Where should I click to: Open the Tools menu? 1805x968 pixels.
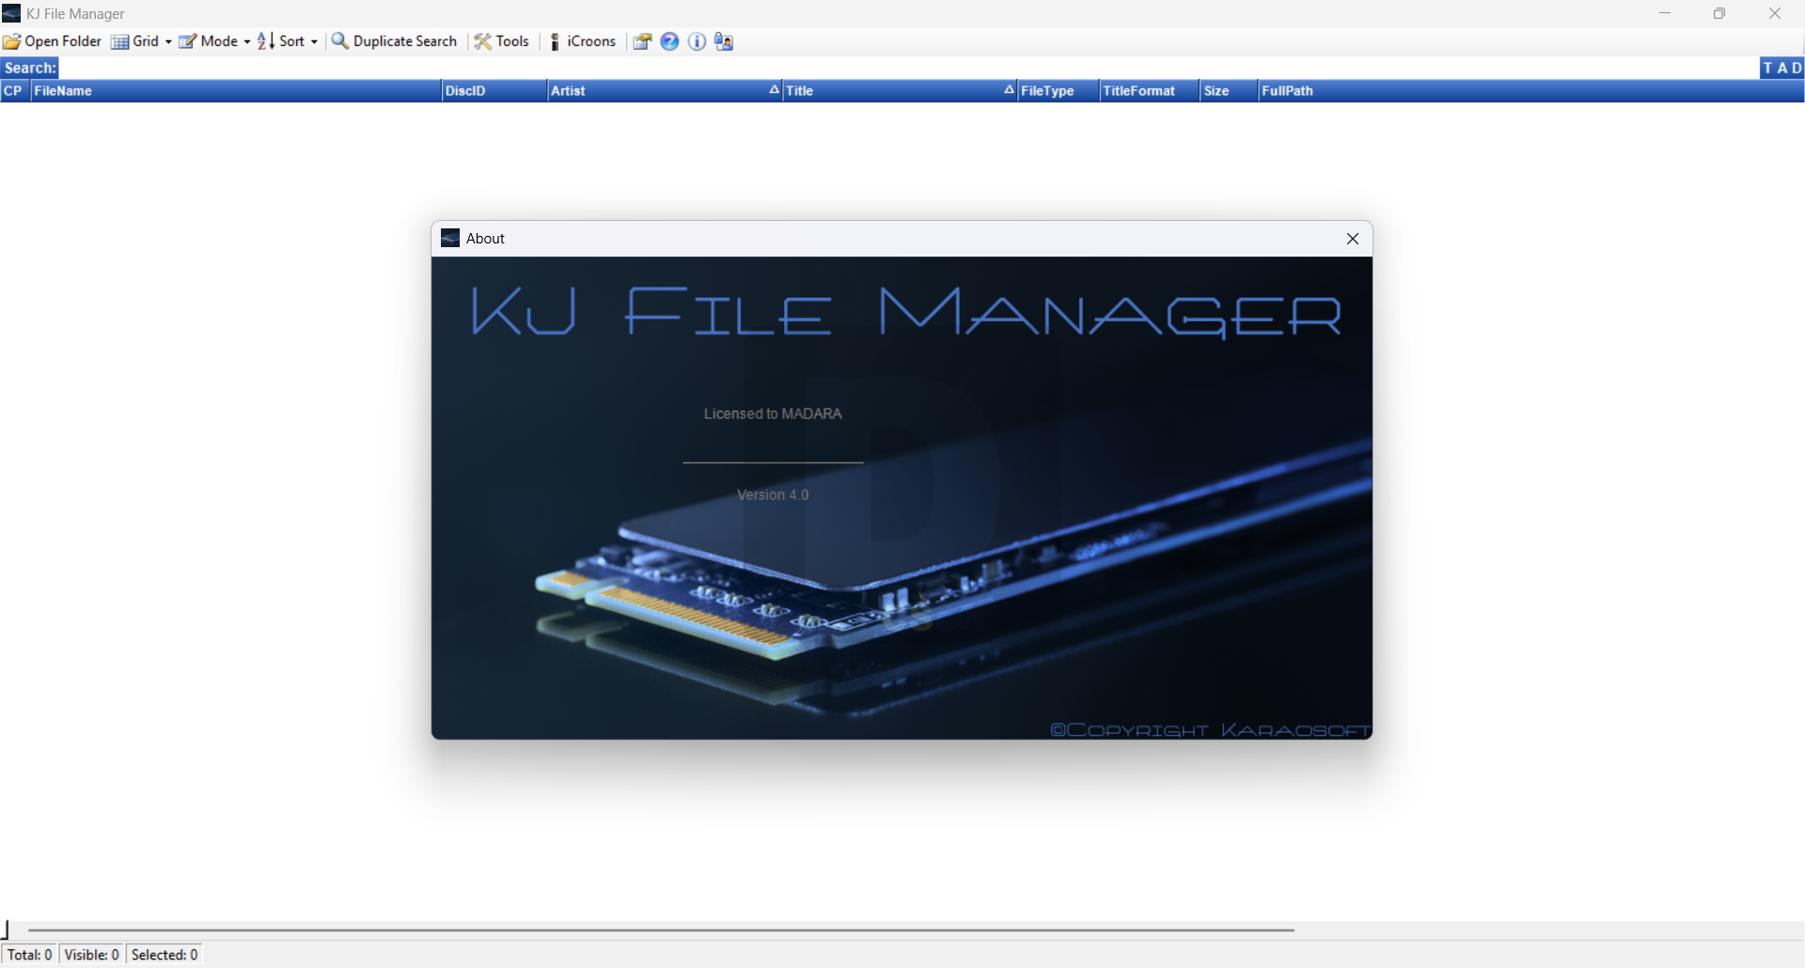[x=502, y=41]
